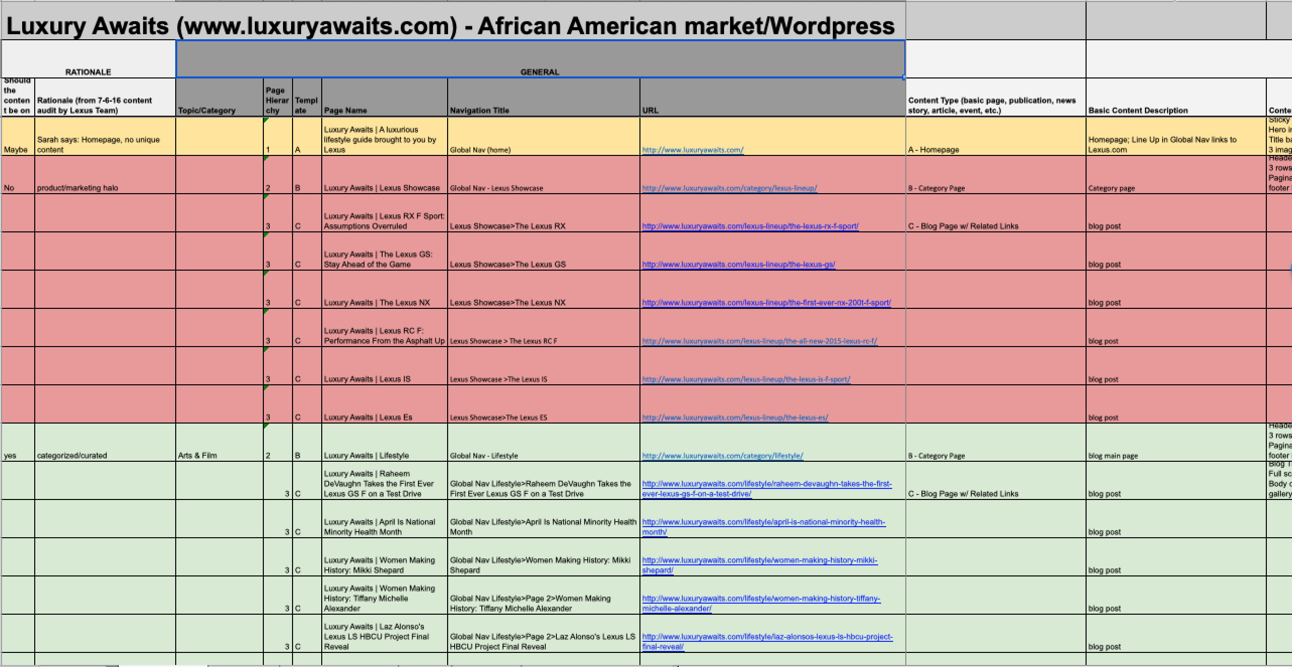Select 'Category page' description cell

tap(1176, 175)
